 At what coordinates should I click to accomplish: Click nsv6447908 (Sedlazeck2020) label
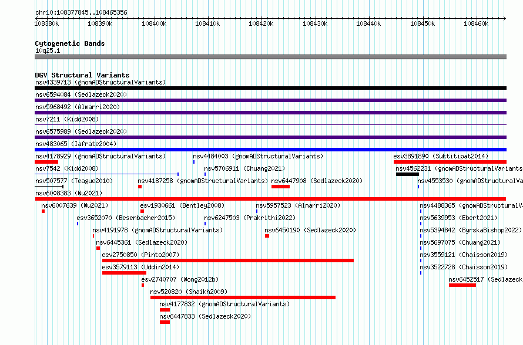coord(317,181)
